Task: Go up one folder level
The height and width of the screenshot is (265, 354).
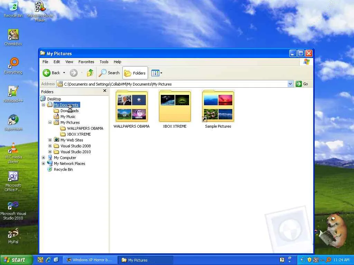Action: click(x=90, y=73)
